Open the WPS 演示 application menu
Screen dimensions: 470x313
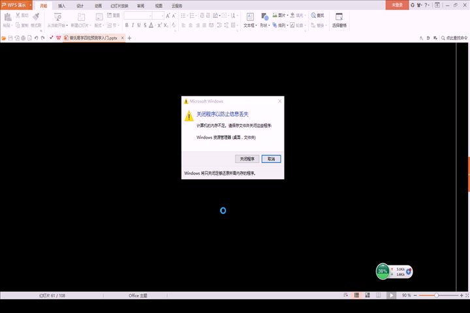[x=16, y=5]
